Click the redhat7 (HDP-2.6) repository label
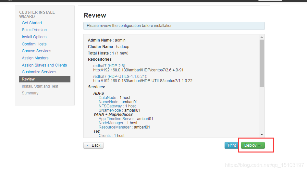This screenshot has width=307, height=171. 110,66
